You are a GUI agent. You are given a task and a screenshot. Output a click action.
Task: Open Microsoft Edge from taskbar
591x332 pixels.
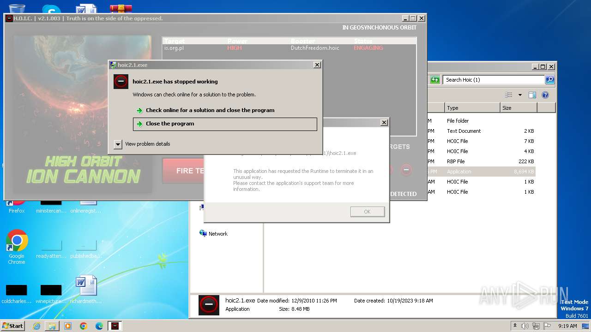[x=99, y=326]
